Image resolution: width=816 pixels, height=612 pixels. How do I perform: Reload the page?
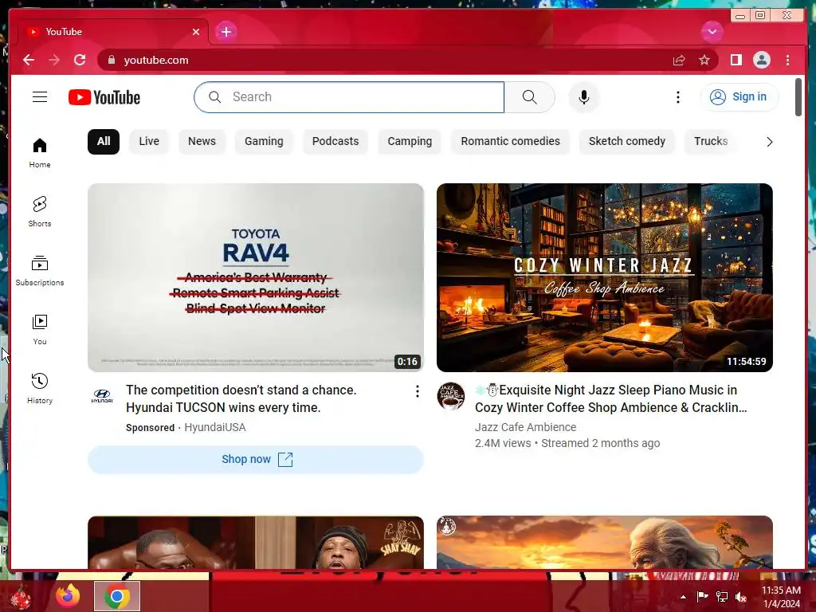tap(80, 60)
